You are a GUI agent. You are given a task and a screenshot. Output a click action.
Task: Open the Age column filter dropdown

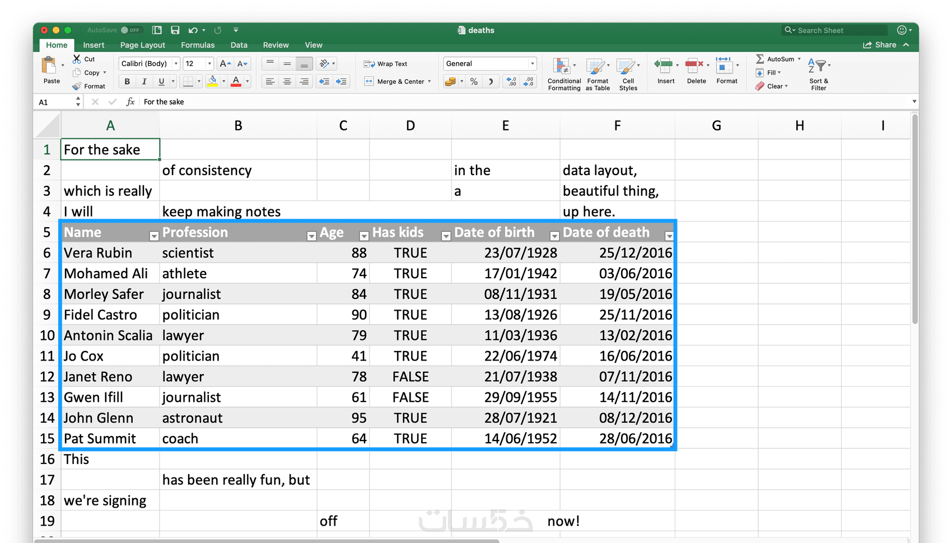pos(364,236)
